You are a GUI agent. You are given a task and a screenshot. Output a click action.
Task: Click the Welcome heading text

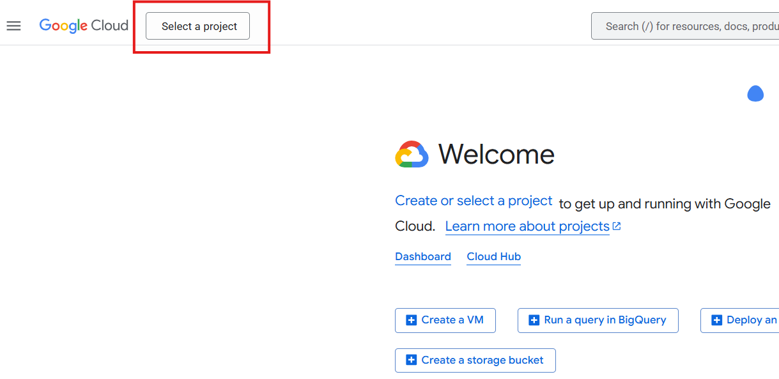coord(497,154)
